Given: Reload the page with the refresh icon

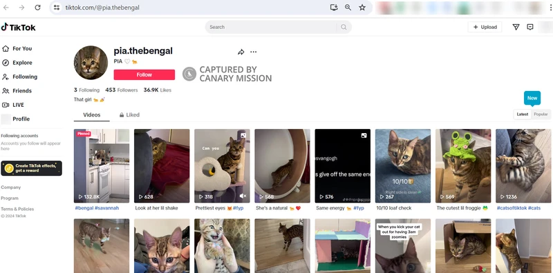Looking at the screenshot, I should pos(37,8).
